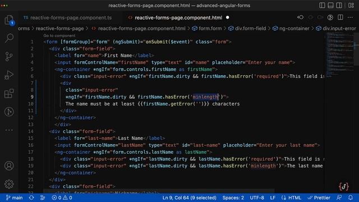Open div.input-error breadcrumb
The width and height of the screenshot is (359, 202).
[335, 29]
